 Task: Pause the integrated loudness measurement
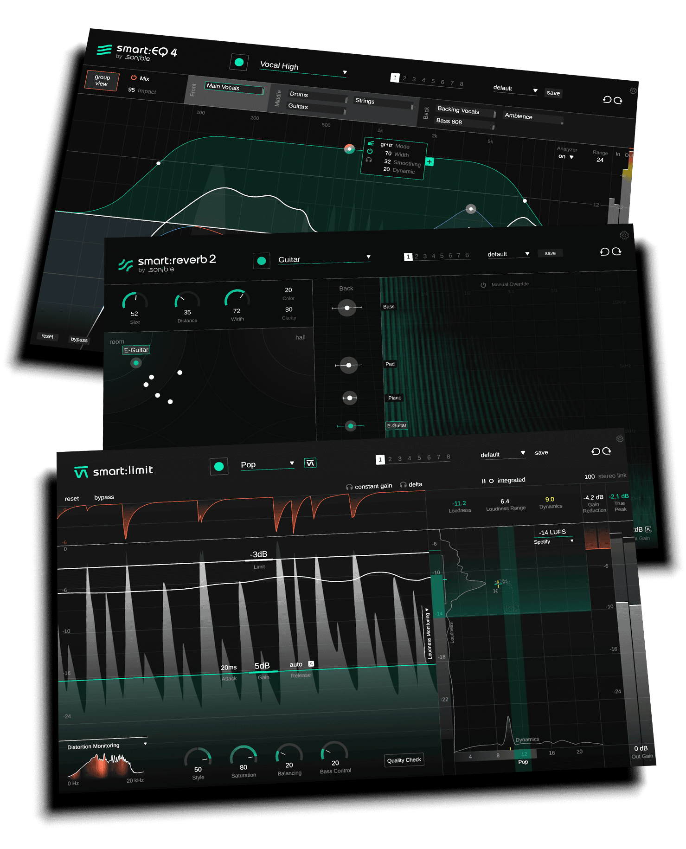(483, 481)
